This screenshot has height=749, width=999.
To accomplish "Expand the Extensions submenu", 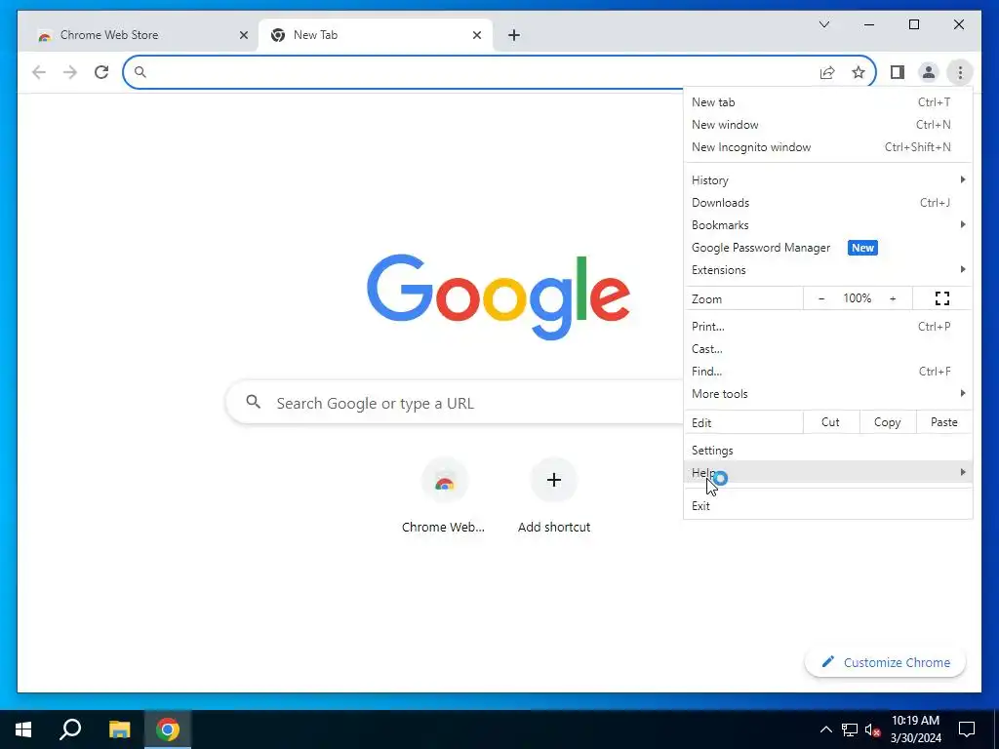I will (827, 270).
